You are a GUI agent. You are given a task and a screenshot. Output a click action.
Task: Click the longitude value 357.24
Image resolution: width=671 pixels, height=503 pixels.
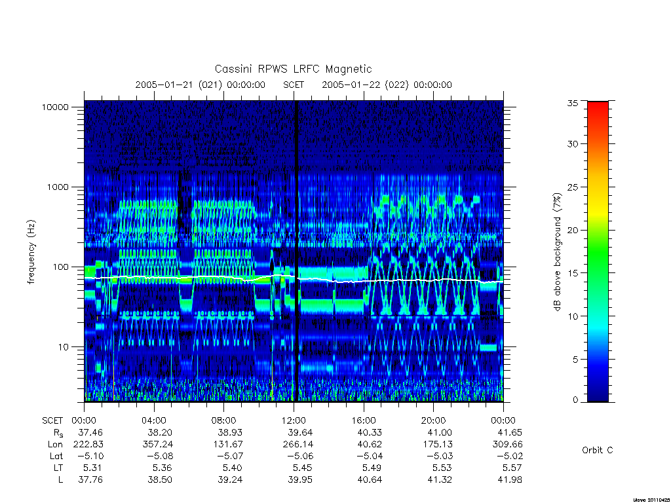pos(158,445)
